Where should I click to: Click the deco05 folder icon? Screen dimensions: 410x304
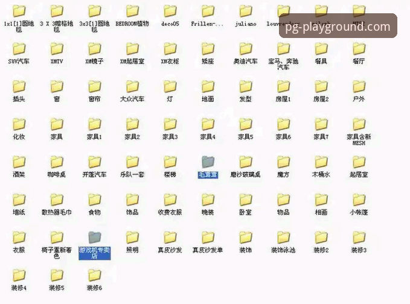tap(170, 11)
